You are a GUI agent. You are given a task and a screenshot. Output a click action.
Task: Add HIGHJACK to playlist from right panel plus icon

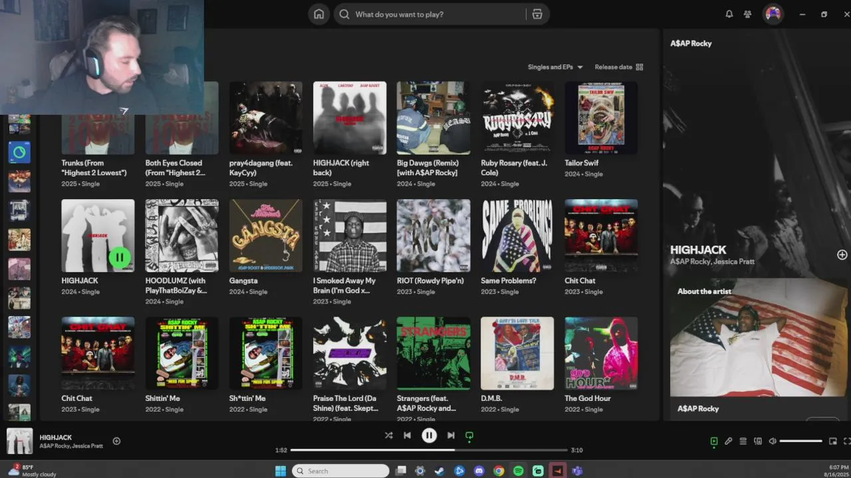pyautogui.click(x=842, y=255)
